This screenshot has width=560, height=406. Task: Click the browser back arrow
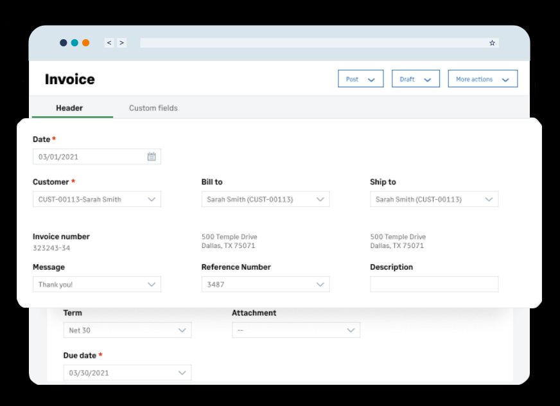pyautogui.click(x=109, y=42)
